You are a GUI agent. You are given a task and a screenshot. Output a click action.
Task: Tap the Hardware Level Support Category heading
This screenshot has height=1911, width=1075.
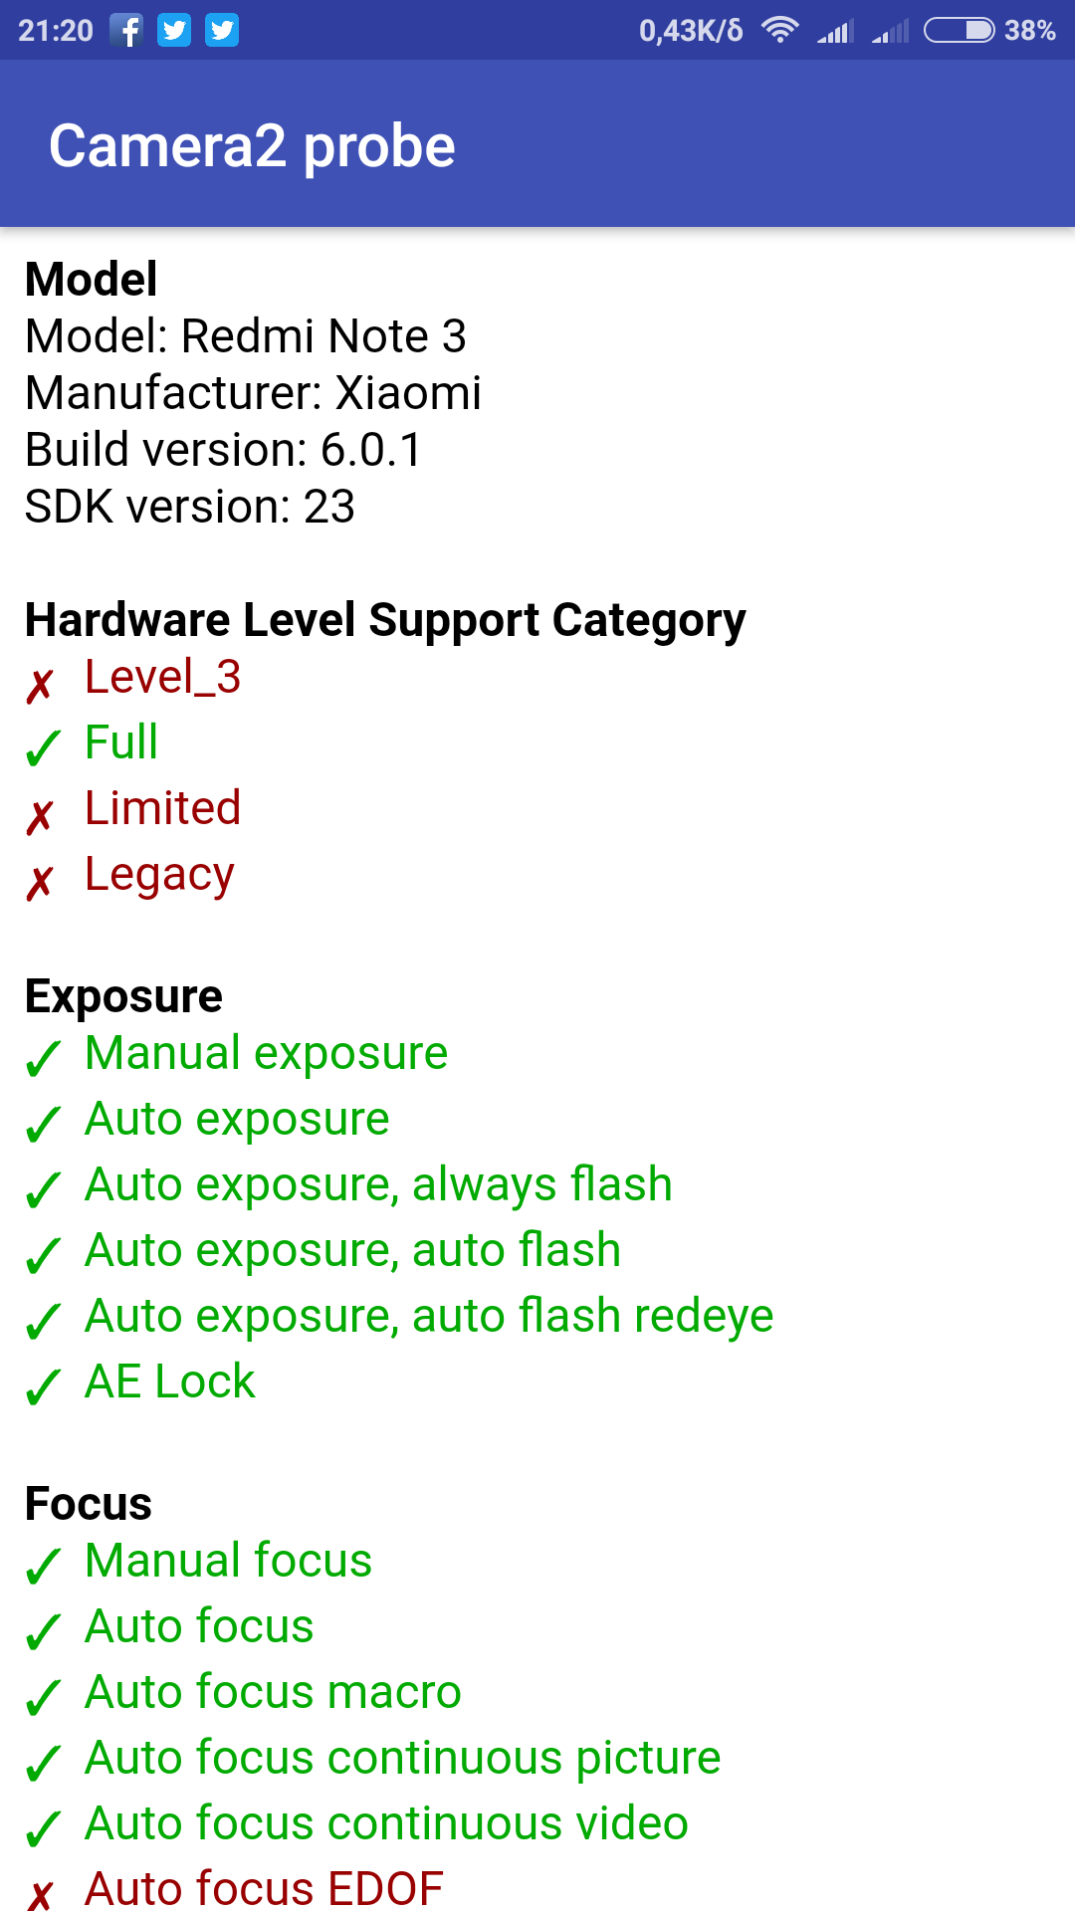(385, 620)
